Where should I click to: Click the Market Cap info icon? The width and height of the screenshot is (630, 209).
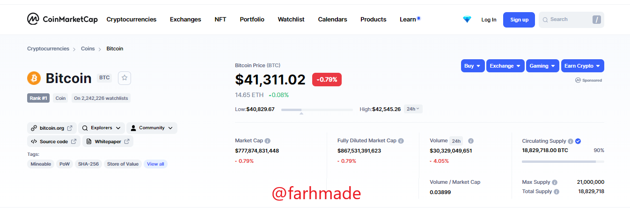267,141
